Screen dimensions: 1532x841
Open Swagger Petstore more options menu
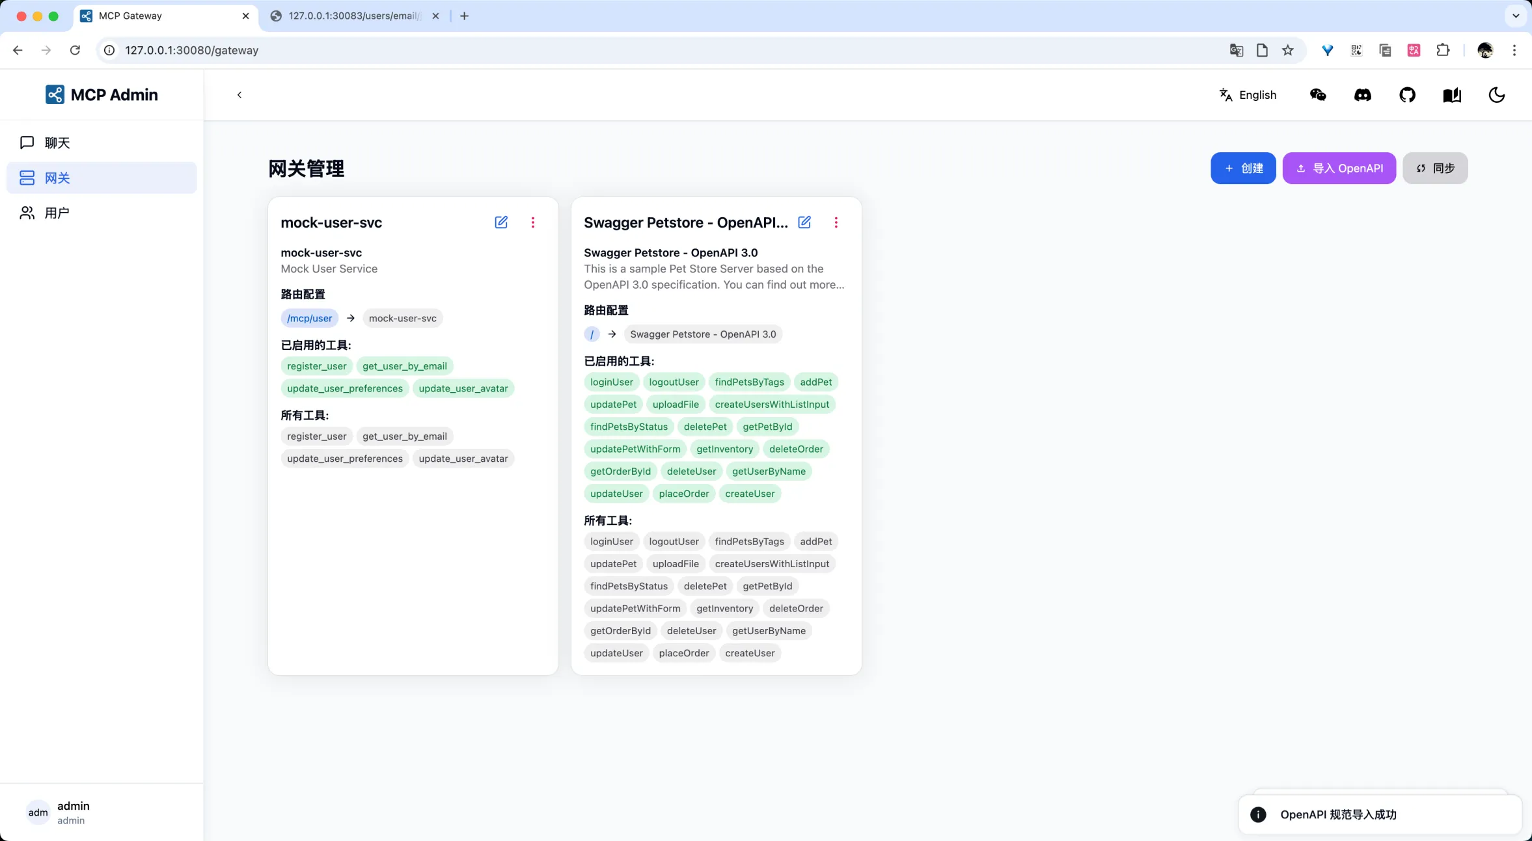(836, 222)
